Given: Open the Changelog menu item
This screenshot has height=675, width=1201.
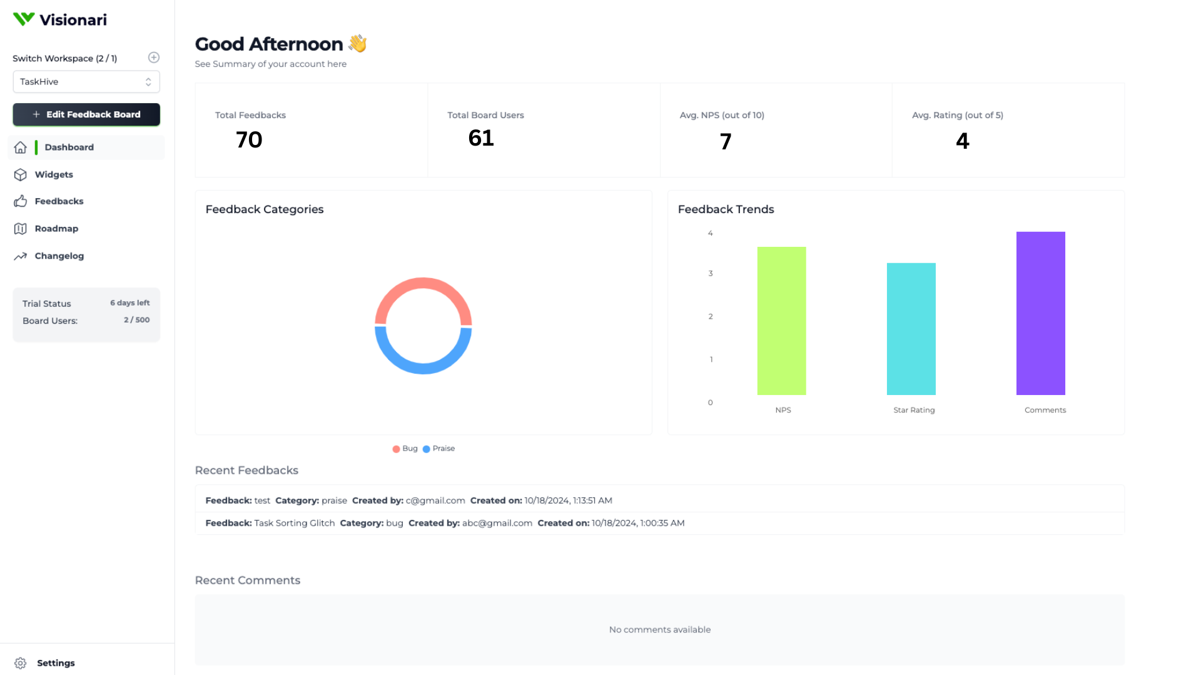Looking at the screenshot, I should [x=59, y=256].
